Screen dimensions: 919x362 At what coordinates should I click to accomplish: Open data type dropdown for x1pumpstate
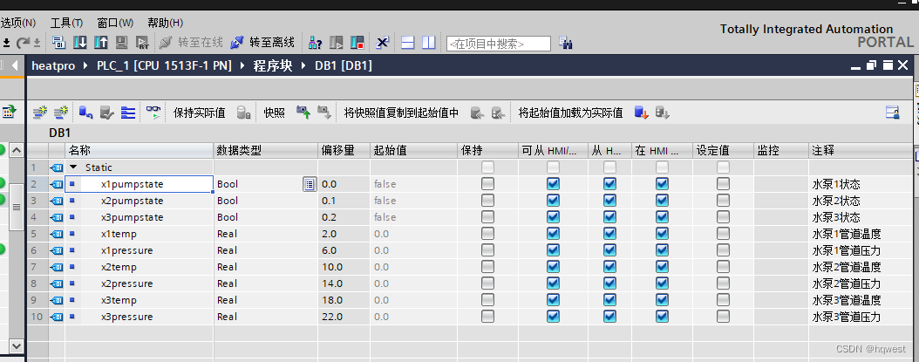click(x=310, y=184)
